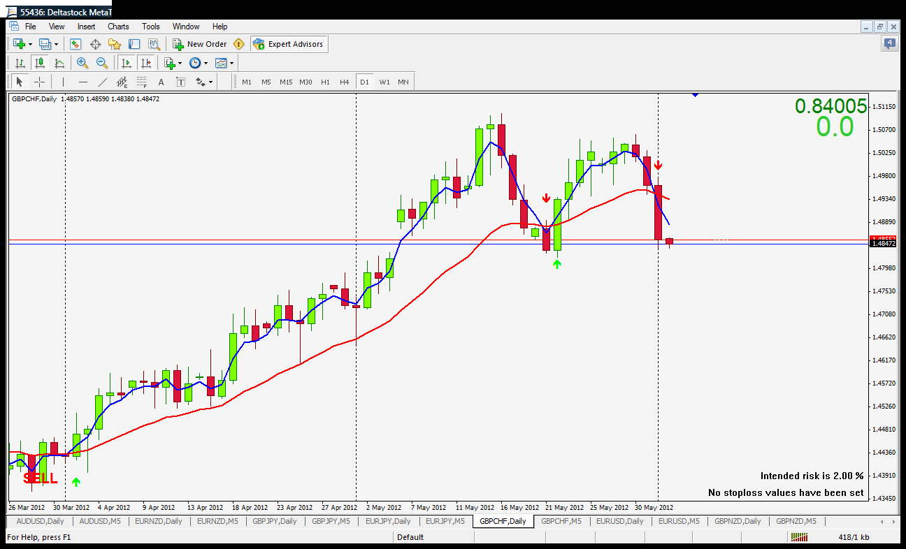Set timeframe to H4
This screenshot has width=906, height=549.
click(x=345, y=82)
